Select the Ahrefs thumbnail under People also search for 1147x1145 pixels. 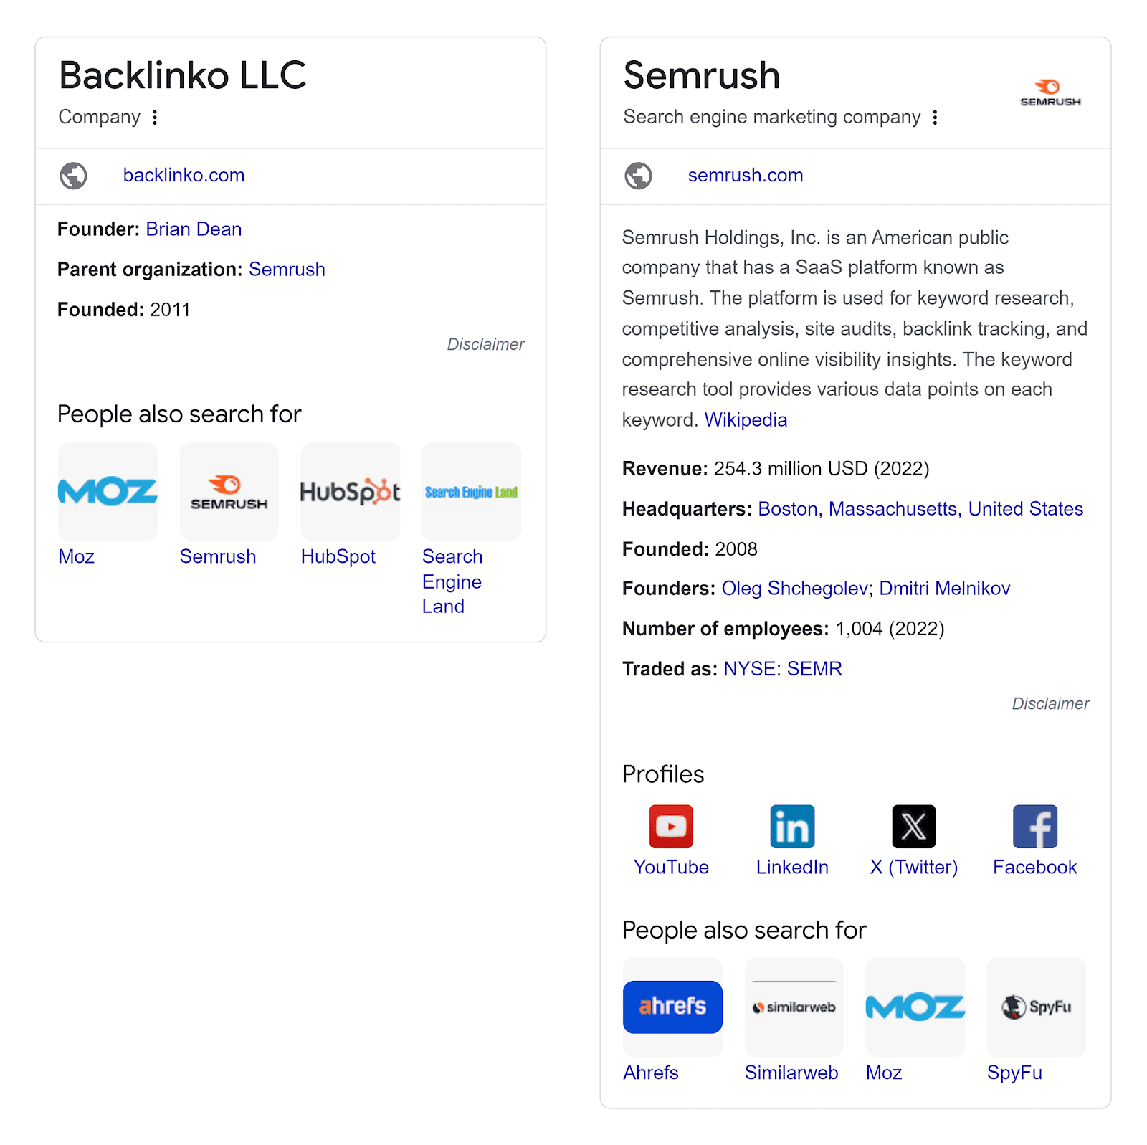click(672, 1007)
